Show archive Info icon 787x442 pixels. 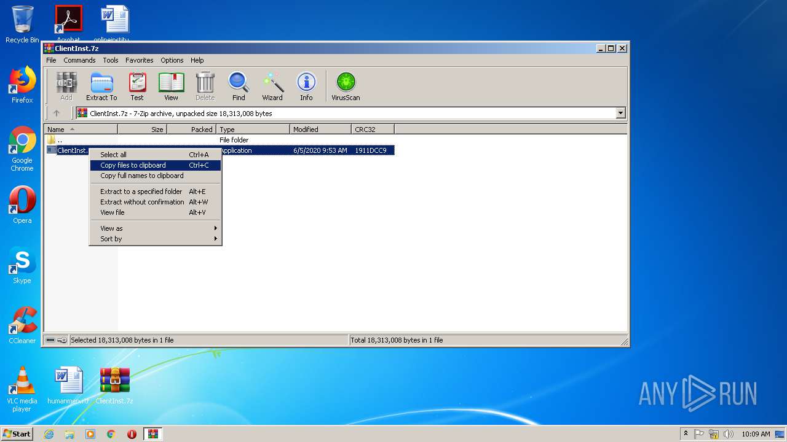pyautogui.click(x=306, y=86)
